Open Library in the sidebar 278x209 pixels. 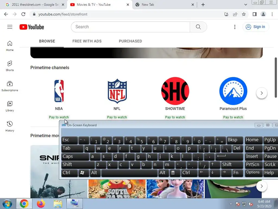[x=10, y=106]
